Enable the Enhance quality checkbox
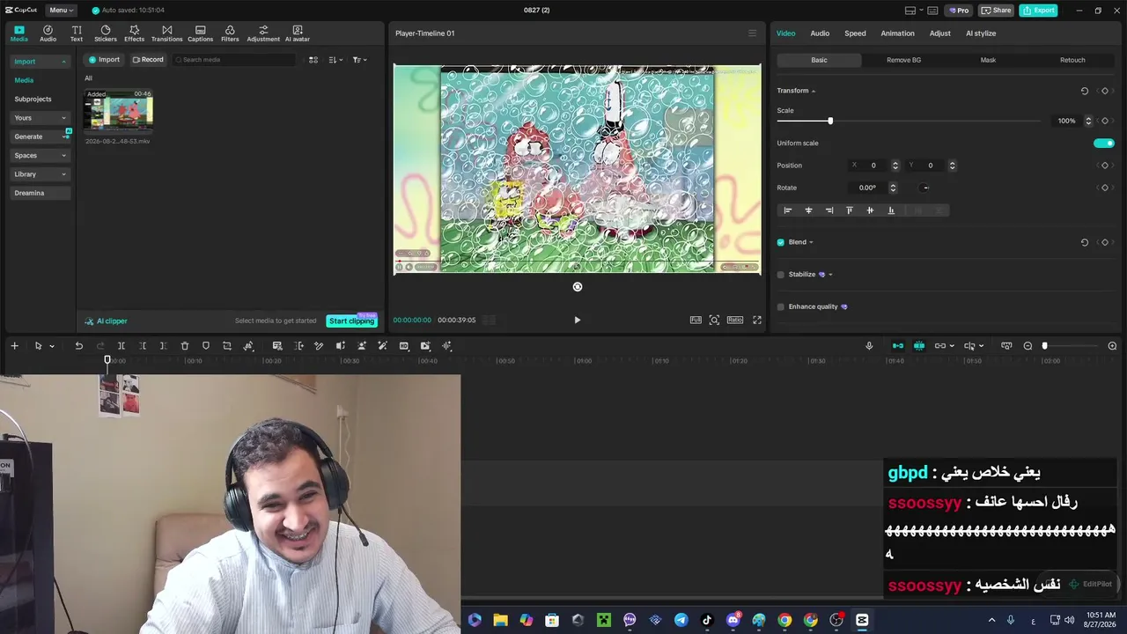This screenshot has width=1127, height=634. point(780,306)
